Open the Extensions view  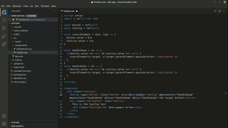4,44
